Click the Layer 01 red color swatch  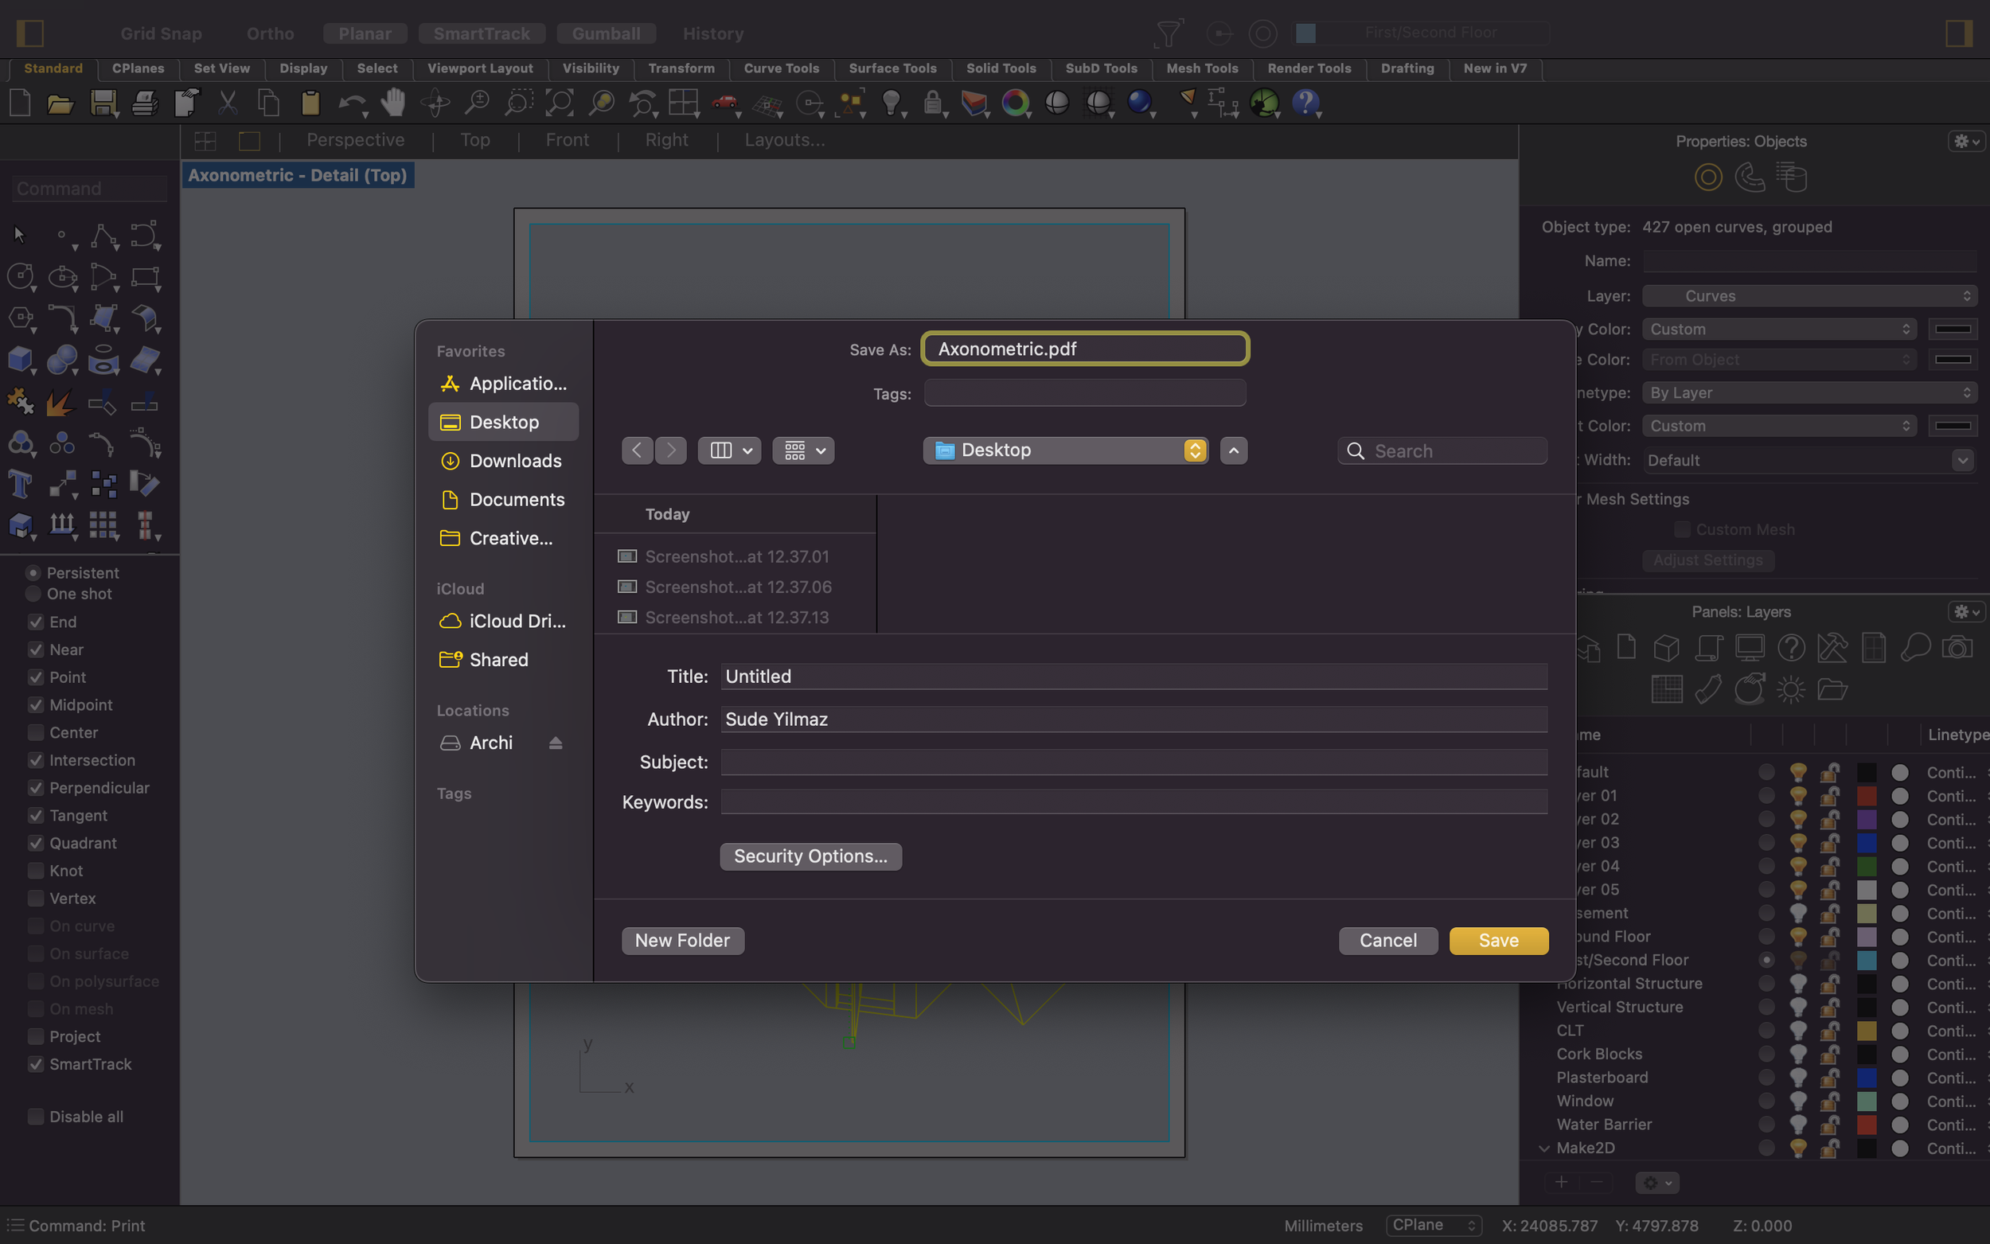(1867, 796)
